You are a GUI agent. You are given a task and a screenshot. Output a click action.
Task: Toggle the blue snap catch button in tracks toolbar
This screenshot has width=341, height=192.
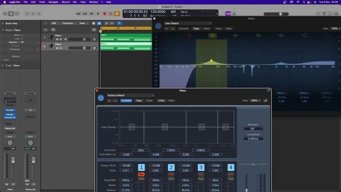[119, 23]
